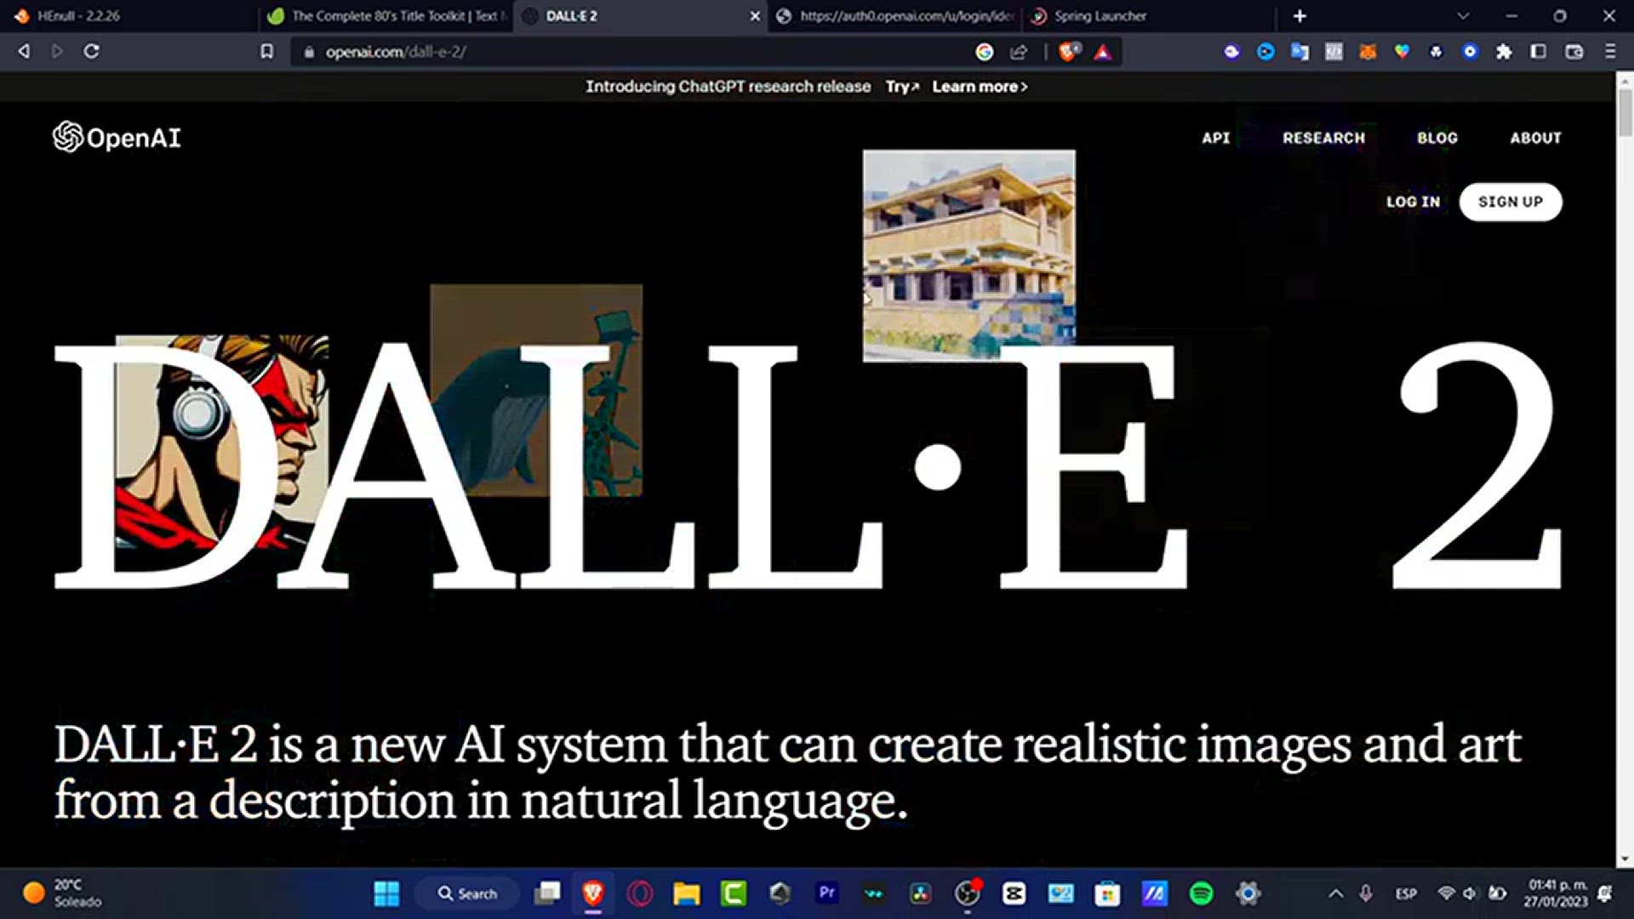The width and height of the screenshot is (1634, 919).
Task: Reload the page with the refresh icon
Action: (92, 51)
